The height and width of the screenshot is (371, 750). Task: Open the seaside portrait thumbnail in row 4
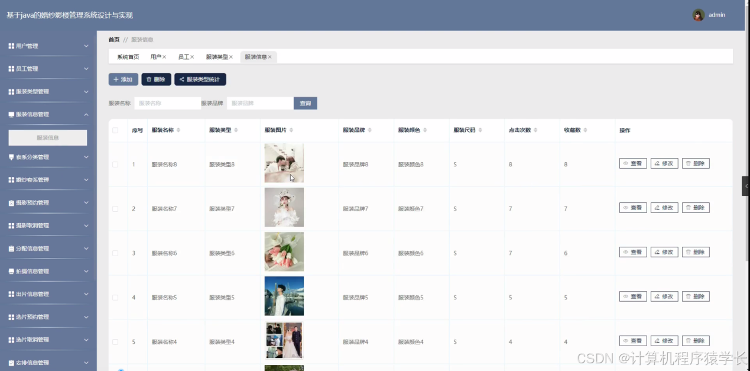point(284,296)
